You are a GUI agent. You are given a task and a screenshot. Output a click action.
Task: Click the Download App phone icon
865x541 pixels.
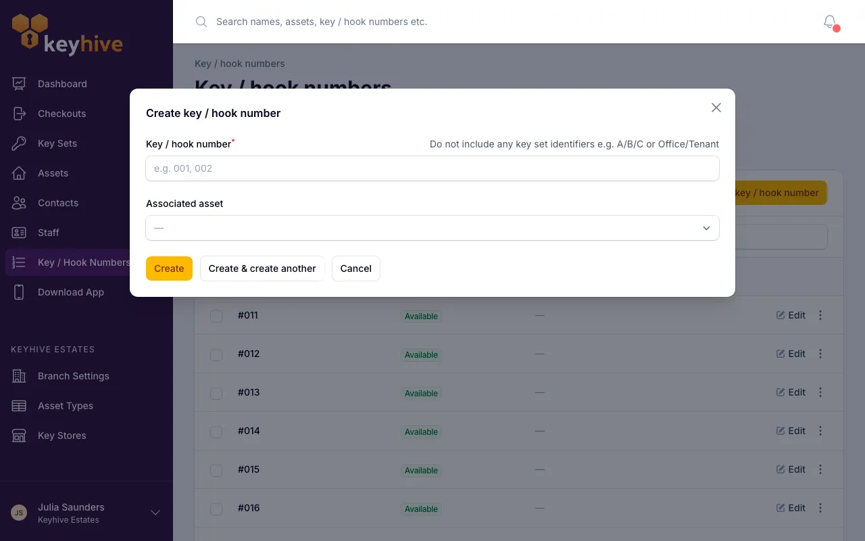pyautogui.click(x=19, y=292)
